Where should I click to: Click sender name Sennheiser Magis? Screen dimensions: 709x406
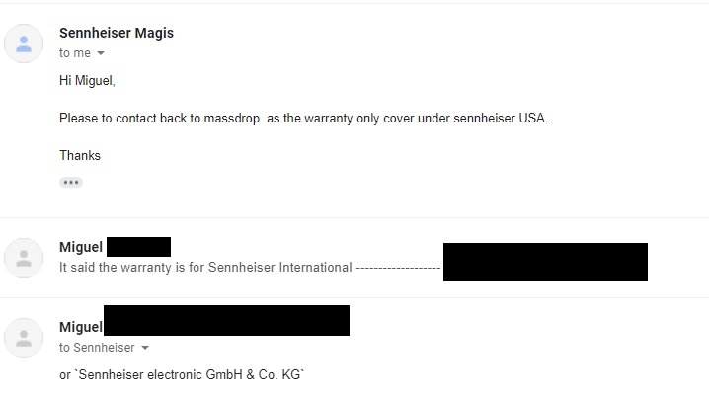click(116, 33)
